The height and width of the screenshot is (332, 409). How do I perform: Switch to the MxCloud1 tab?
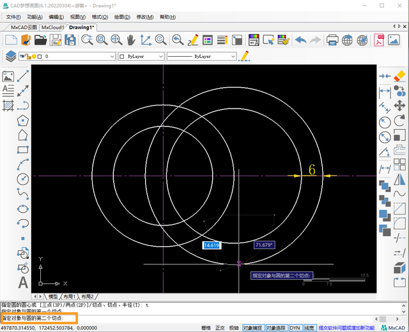pos(53,27)
